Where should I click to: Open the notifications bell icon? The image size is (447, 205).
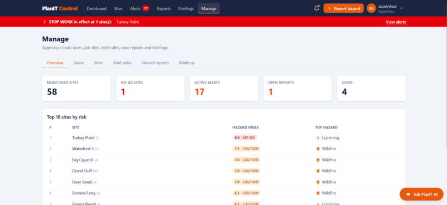[317, 8]
